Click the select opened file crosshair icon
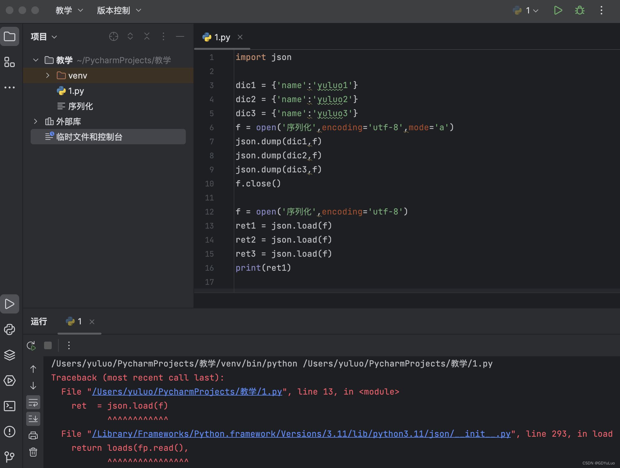This screenshot has width=620, height=468. tap(114, 37)
